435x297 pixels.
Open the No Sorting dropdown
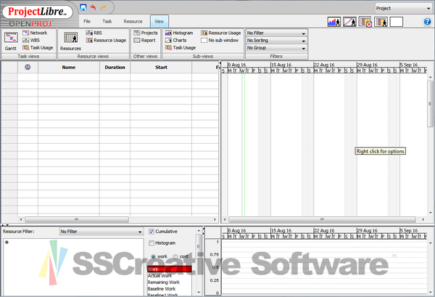pos(277,40)
